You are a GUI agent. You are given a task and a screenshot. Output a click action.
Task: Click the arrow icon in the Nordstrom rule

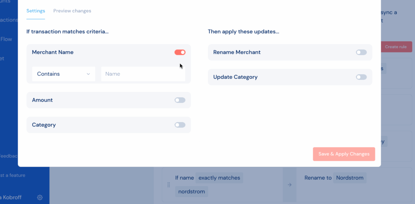289,185
